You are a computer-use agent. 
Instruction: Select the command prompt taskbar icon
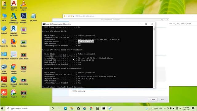pyautogui.click(x=104, y=108)
